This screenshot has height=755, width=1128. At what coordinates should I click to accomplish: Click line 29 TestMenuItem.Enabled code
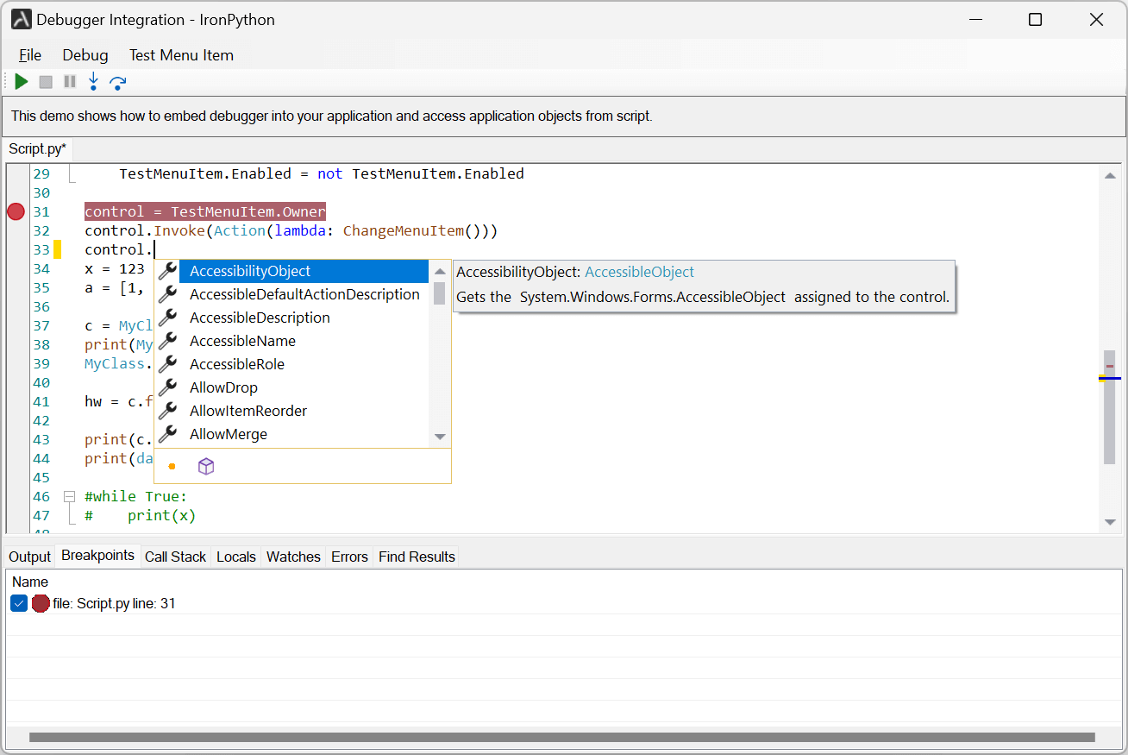[322, 174]
